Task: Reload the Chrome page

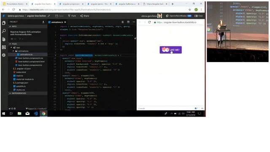Action: (13, 10)
